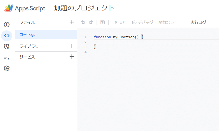Click the ファイル section header
219x131 pixels.
[x=27, y=22]
